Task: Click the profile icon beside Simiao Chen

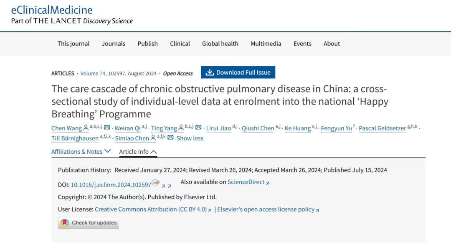Action: 154,138
